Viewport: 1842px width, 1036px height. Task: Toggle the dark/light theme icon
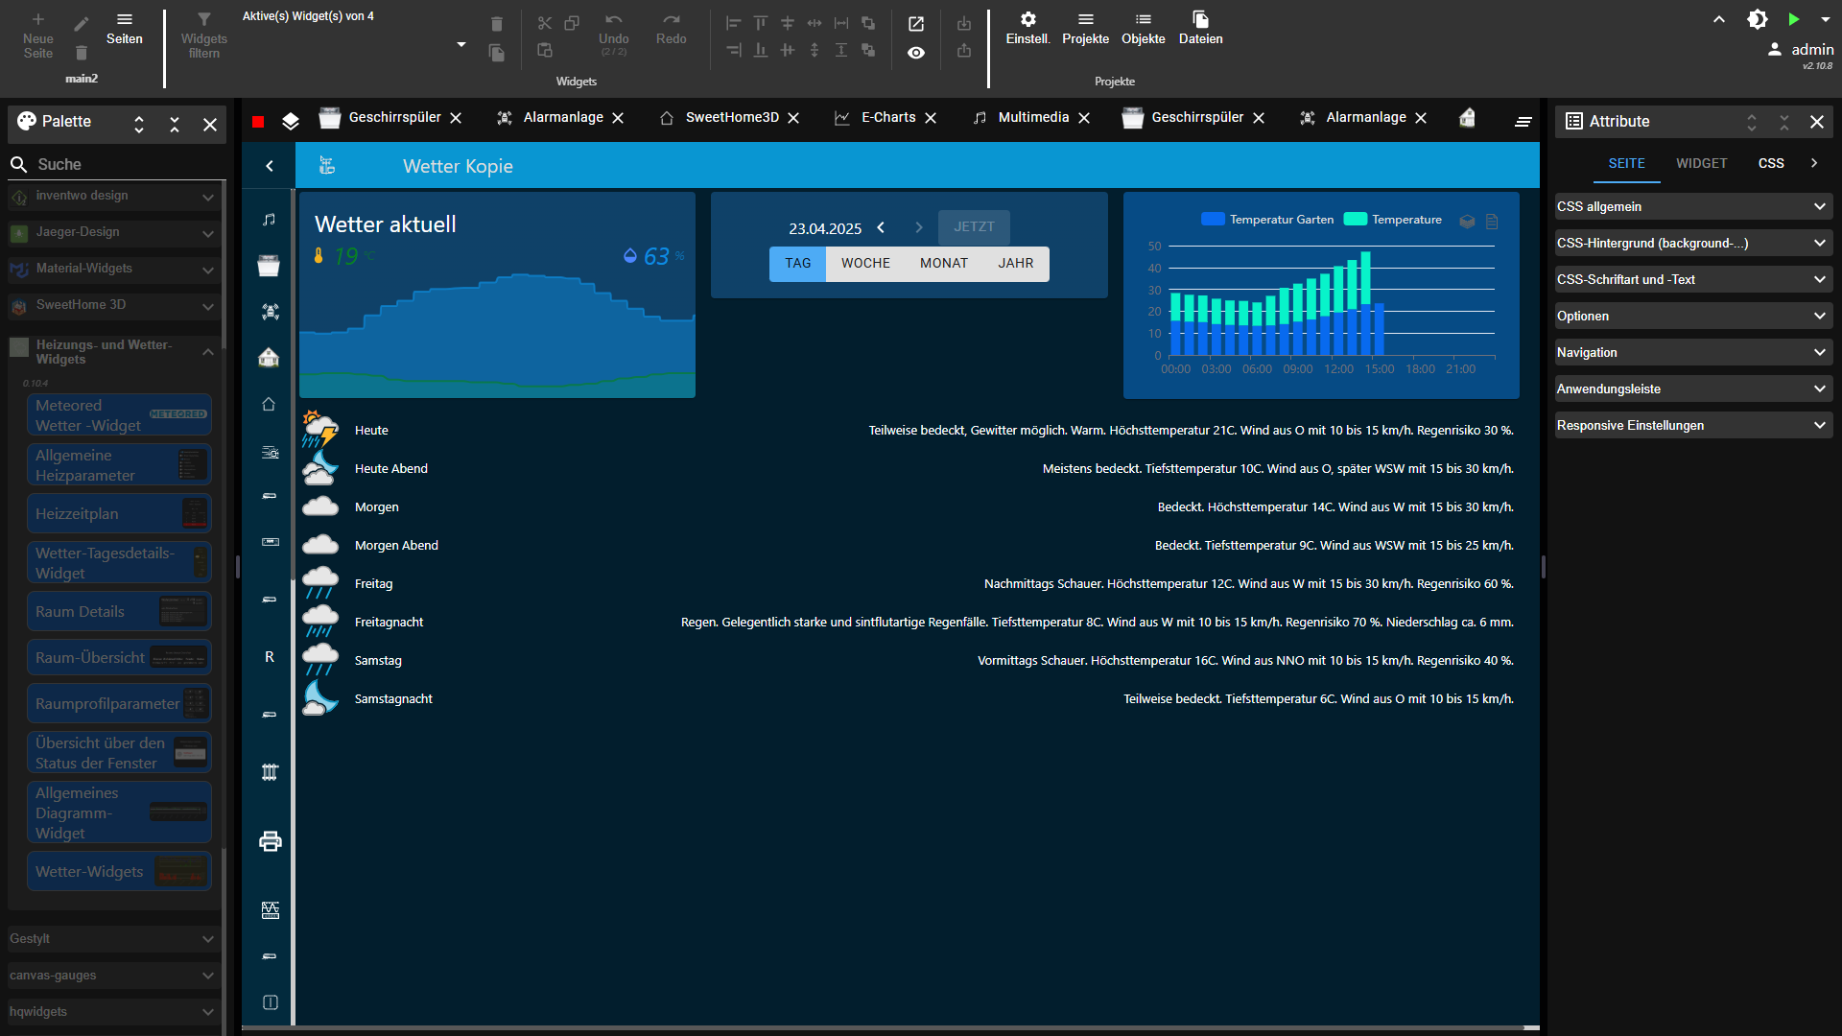pyautogui.click(x=1757, y=19)
